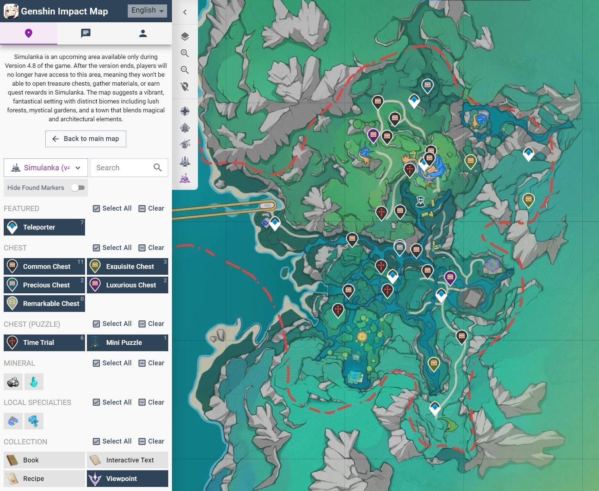Viewport: 599px width, 491px height.
Task: Collapse the sidebar with the chevron arrow
Action: click(185, 12)
